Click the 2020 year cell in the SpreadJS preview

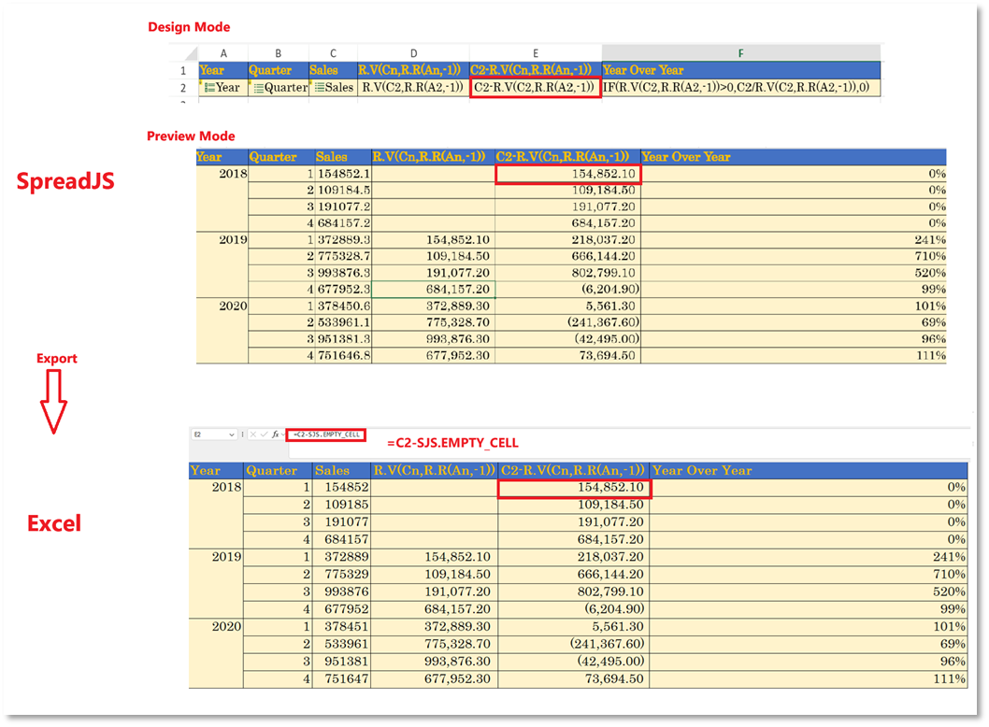(x=222, y=331)
